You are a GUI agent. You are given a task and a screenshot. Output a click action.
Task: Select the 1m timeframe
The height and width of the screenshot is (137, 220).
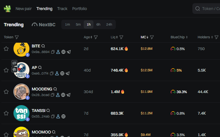coord(68,24)
